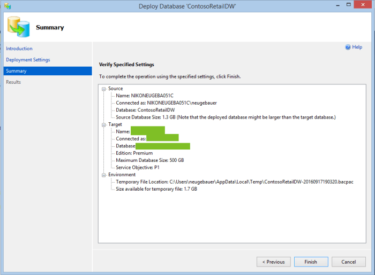Click the blue Help question mark icon

click(348, 48)
